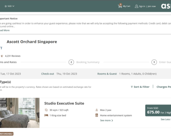Expand the notice with Read More
The height and width of the screenshot is (138, 171).
point(5,30)
